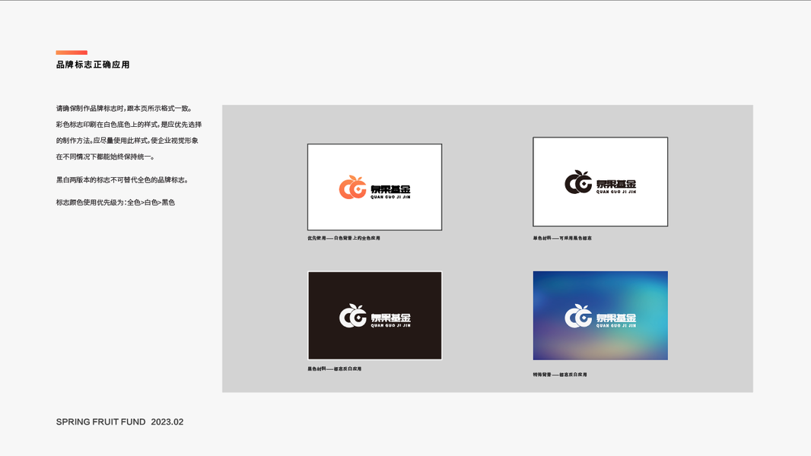This screenshot has width=811, height=456.
Task: Click the '泉果基金' wordmark beside black mark
Action: pyautogui.click(x=616, y=184)
